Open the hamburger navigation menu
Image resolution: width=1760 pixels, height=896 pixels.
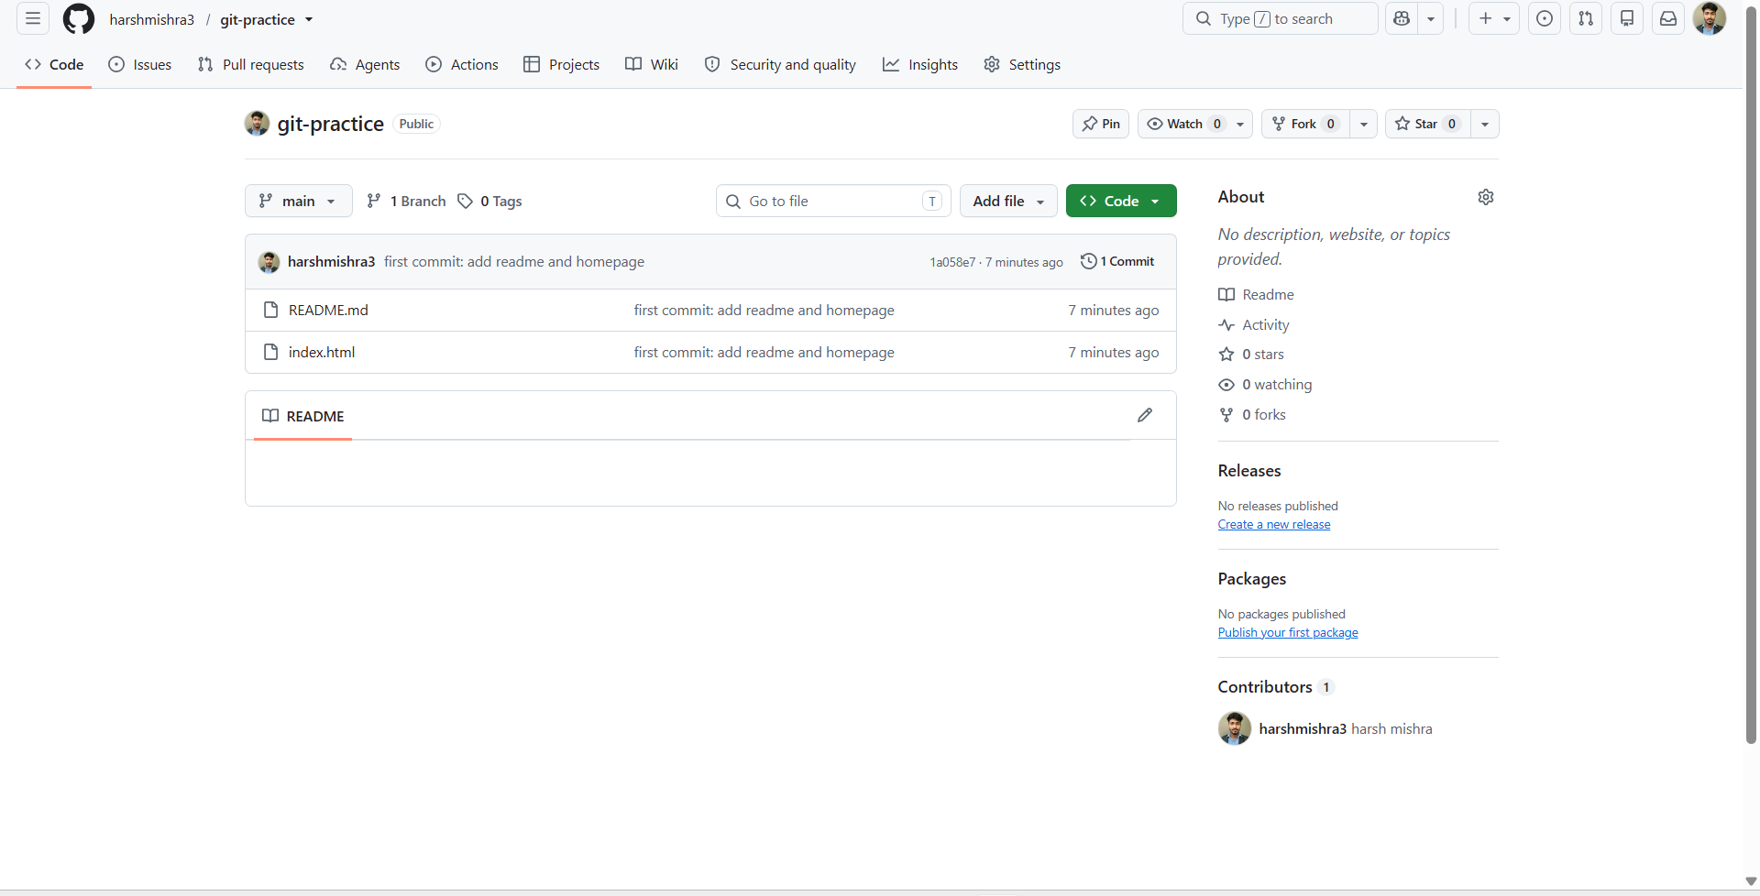pos(33,18)
